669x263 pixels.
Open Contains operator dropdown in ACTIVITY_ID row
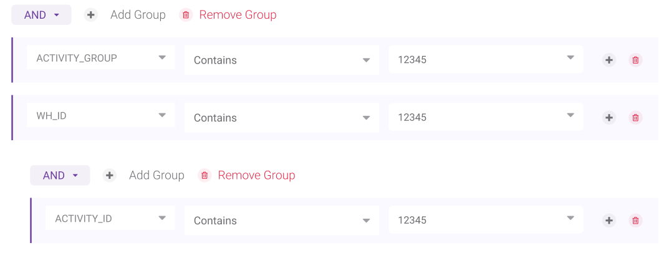click(281, 221)
